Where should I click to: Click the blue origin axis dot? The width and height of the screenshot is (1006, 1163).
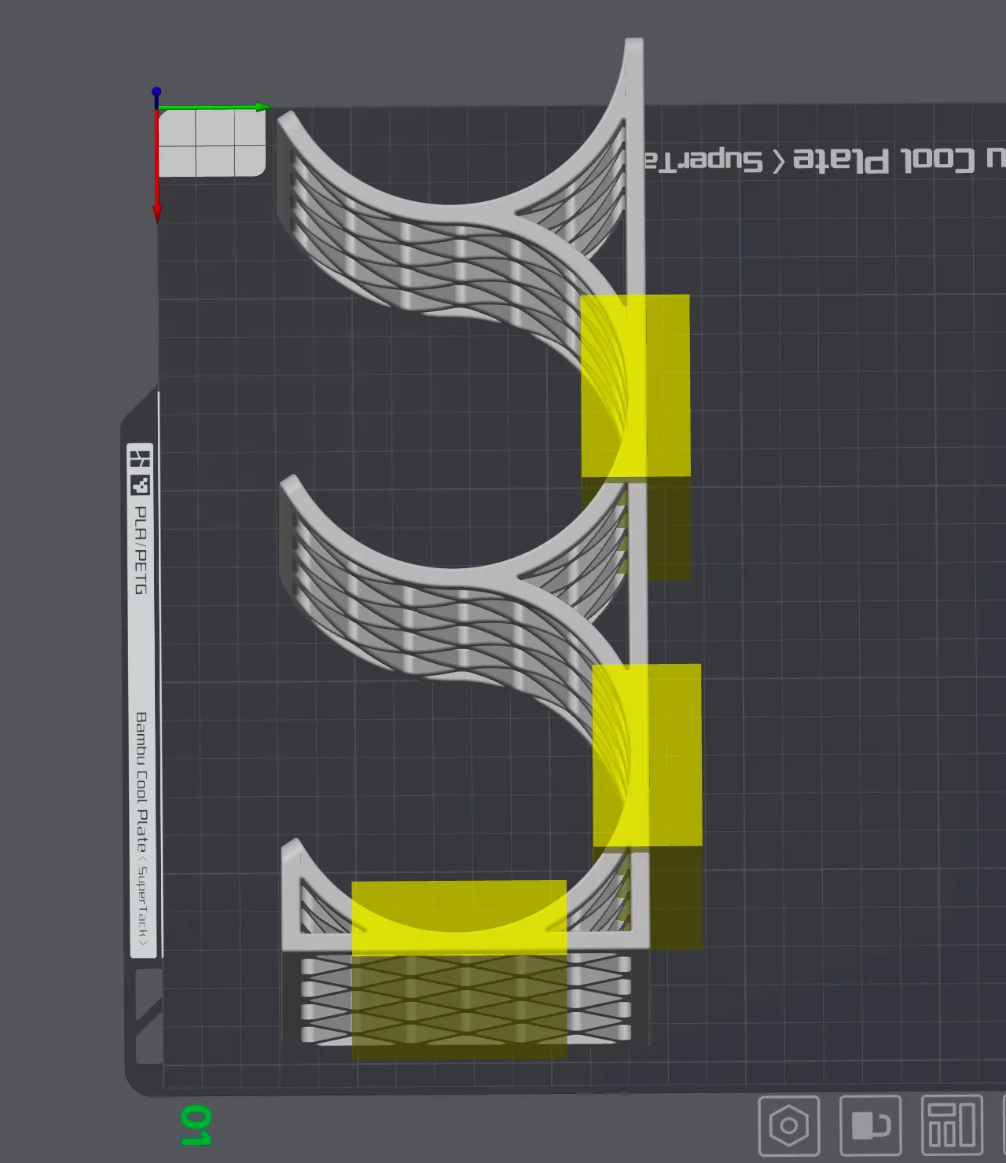tap(156, 92)
